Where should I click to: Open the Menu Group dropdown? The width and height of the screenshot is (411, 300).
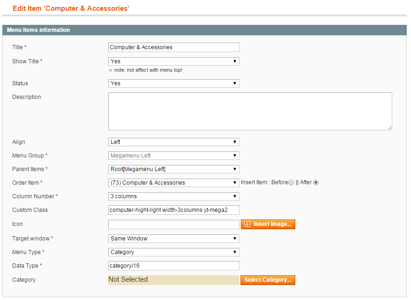click(x=173, y=156)
